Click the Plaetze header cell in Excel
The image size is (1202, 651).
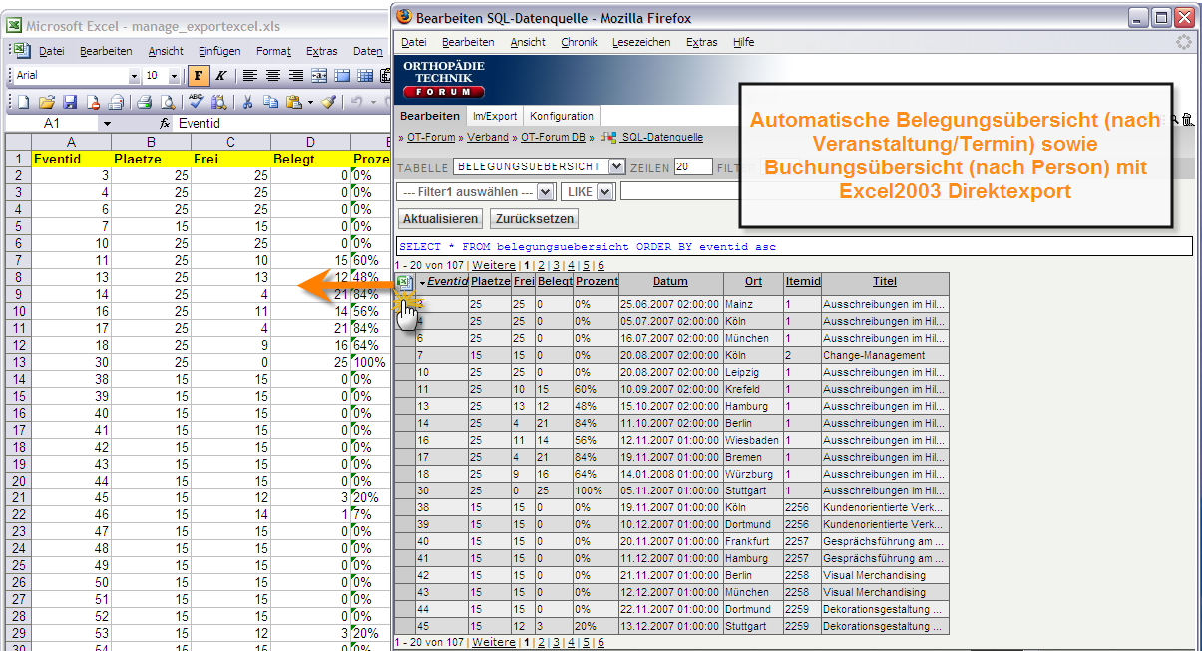(x=151, y=159)
